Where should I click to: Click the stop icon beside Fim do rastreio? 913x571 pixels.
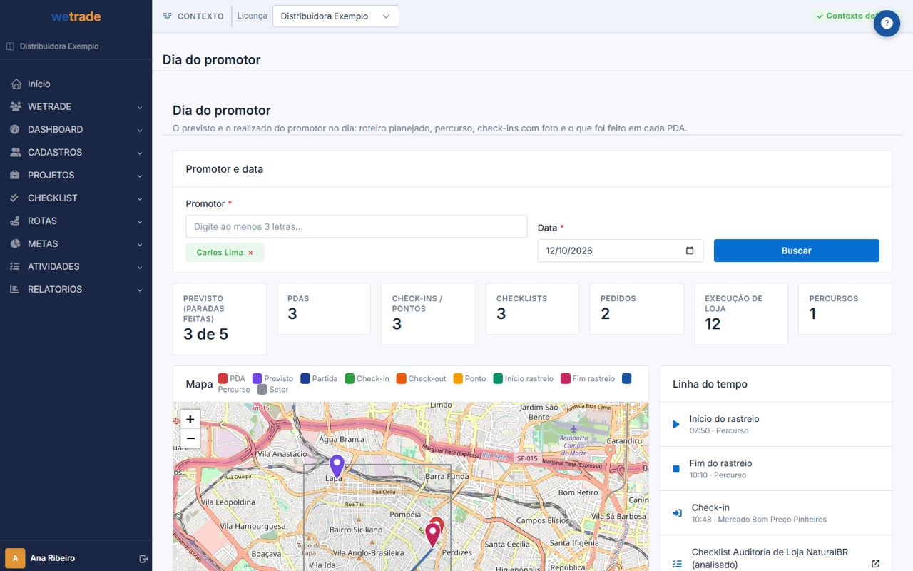(x=676, y=469)
